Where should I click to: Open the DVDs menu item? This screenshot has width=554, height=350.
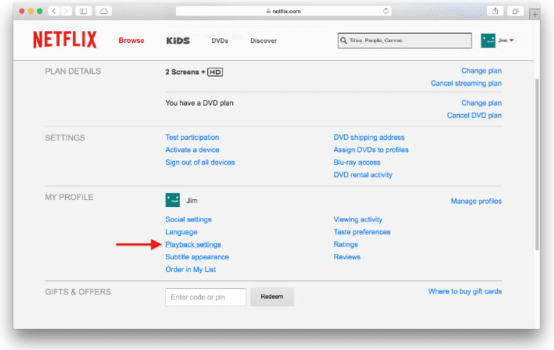(x=220, y=41)
